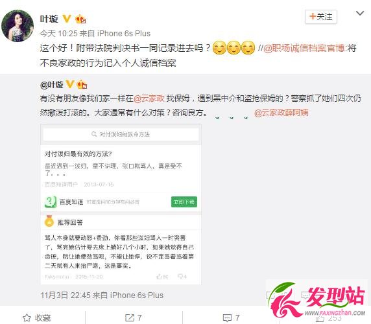This screenshot has height=324, width=371.
Task: Click the 百度知道 question mark app icon
Action: coord(51,202)
